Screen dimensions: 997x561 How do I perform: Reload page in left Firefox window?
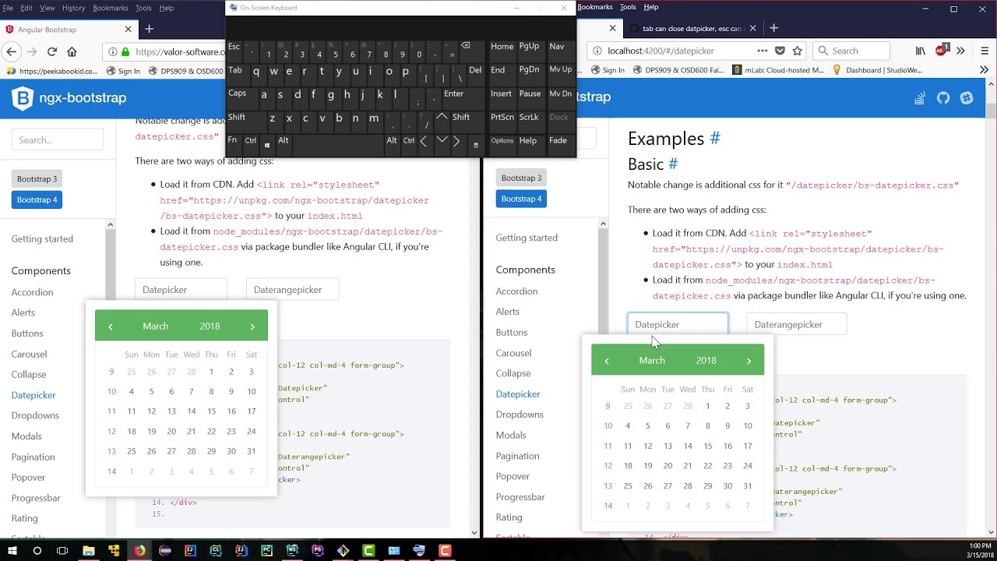pos(51,52)
